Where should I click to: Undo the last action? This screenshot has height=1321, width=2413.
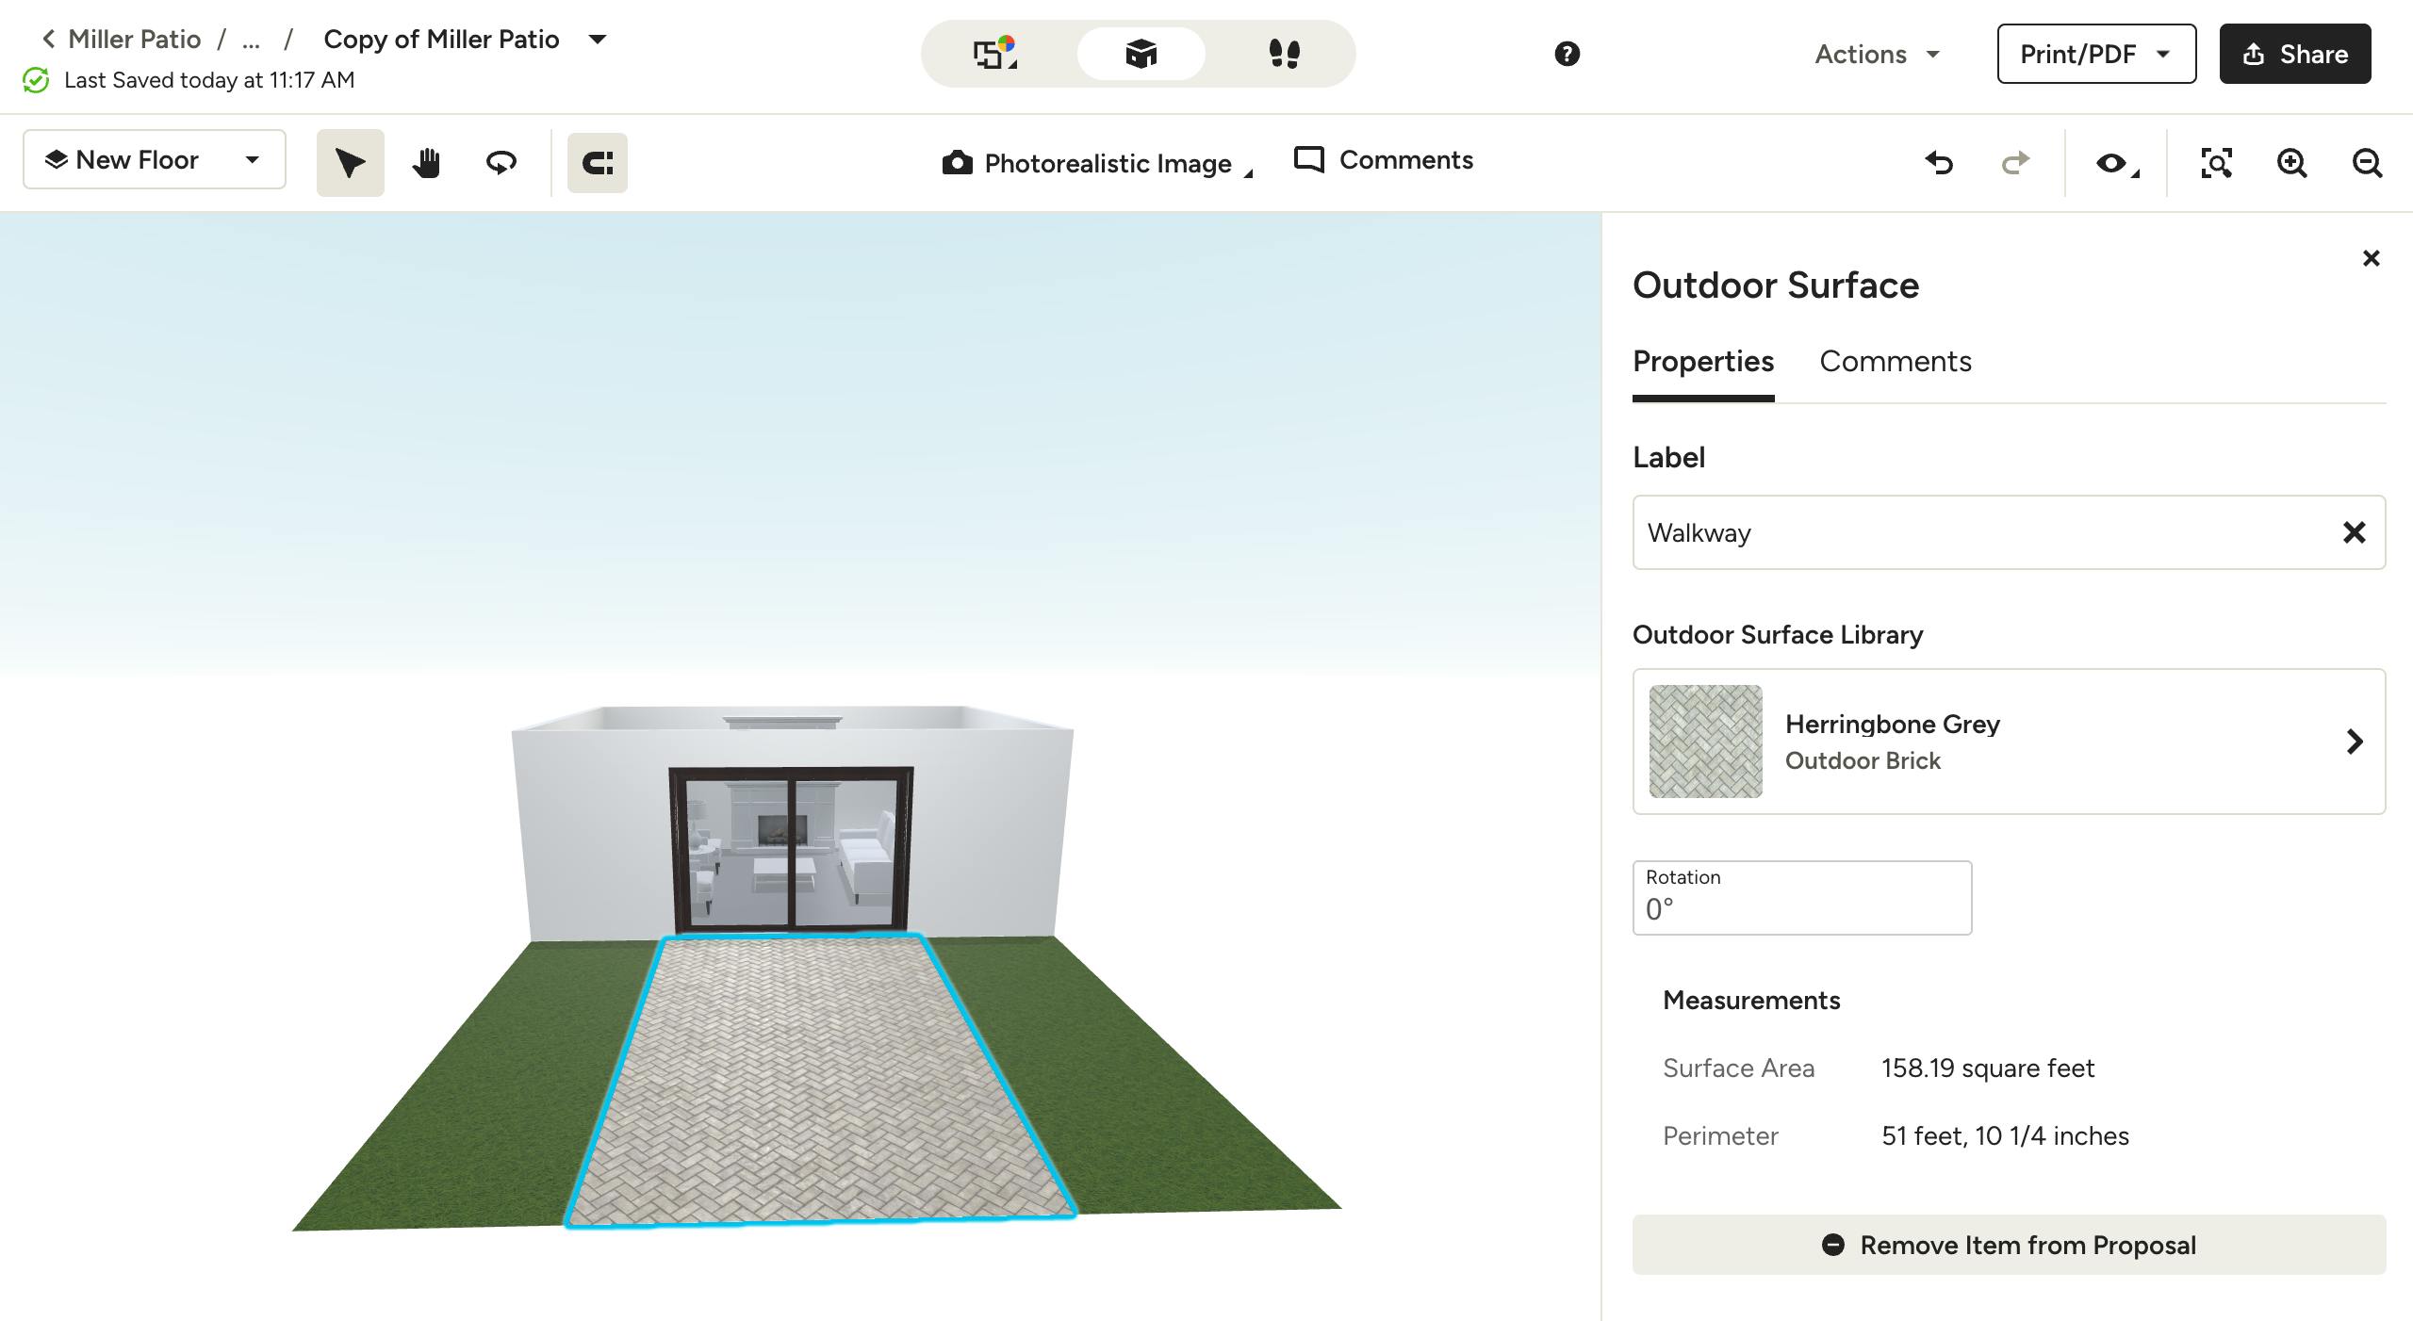click(1939, 163)
